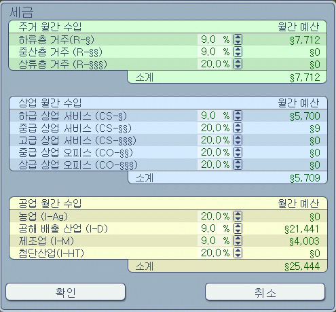The width and height of the screenshot is (336, 312).
Task: Decrease the 제조업 (I-M) tax rate
Action: [x=238, y=243]
